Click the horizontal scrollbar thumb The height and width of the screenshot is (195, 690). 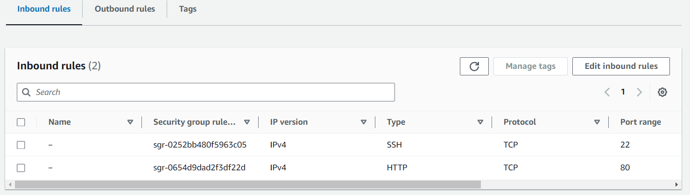[247, 184]
